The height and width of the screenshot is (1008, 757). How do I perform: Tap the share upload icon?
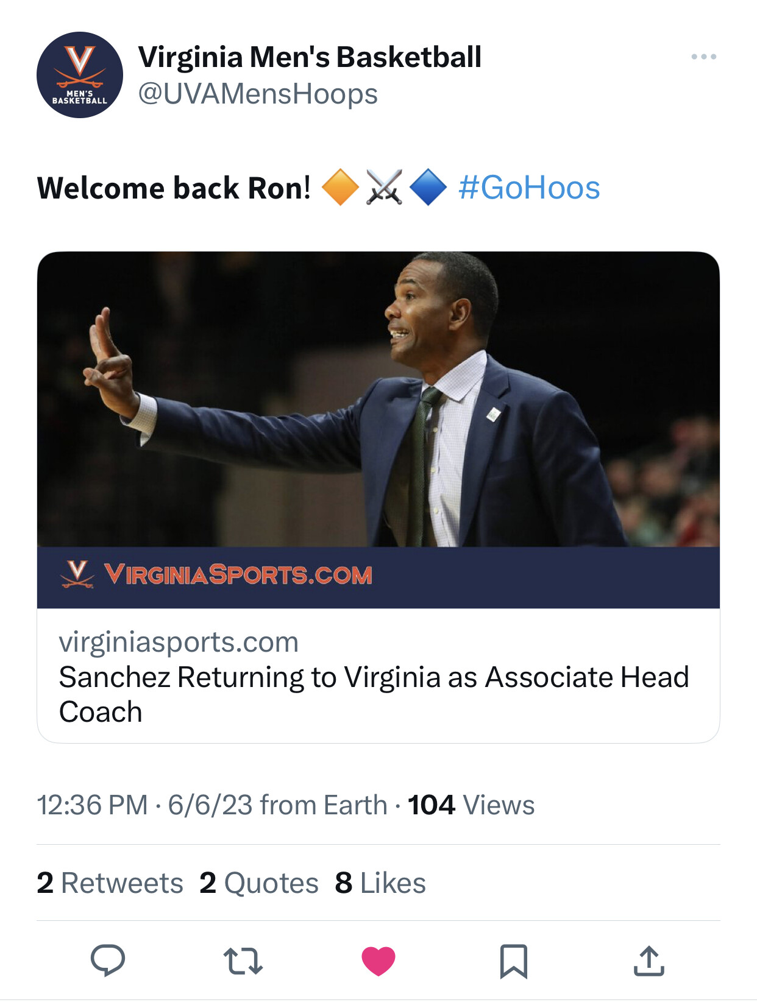[649, 961]
